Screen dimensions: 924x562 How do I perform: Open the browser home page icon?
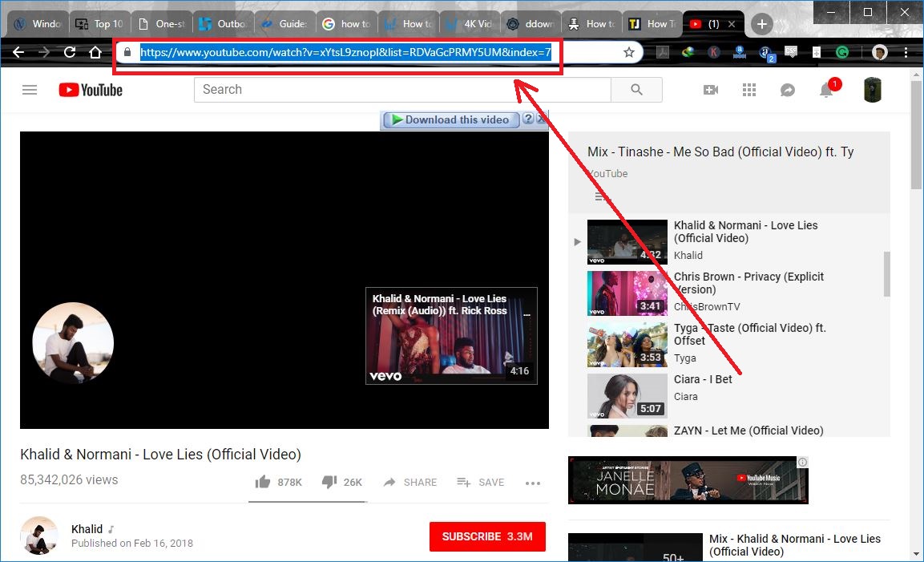click(95, 52)
